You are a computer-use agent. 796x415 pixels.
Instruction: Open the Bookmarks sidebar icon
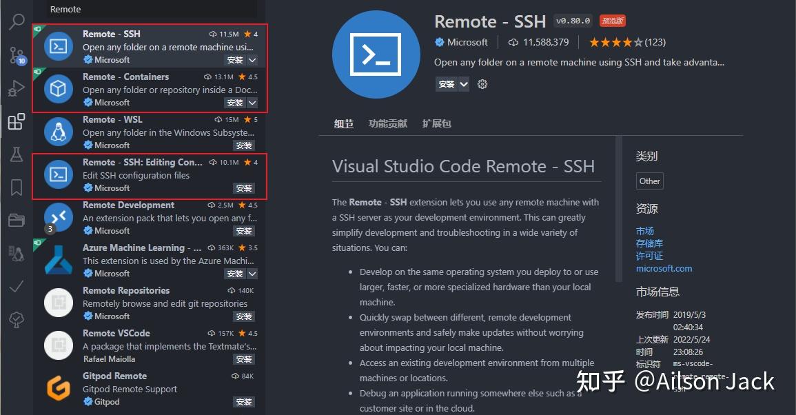[17, 186]
